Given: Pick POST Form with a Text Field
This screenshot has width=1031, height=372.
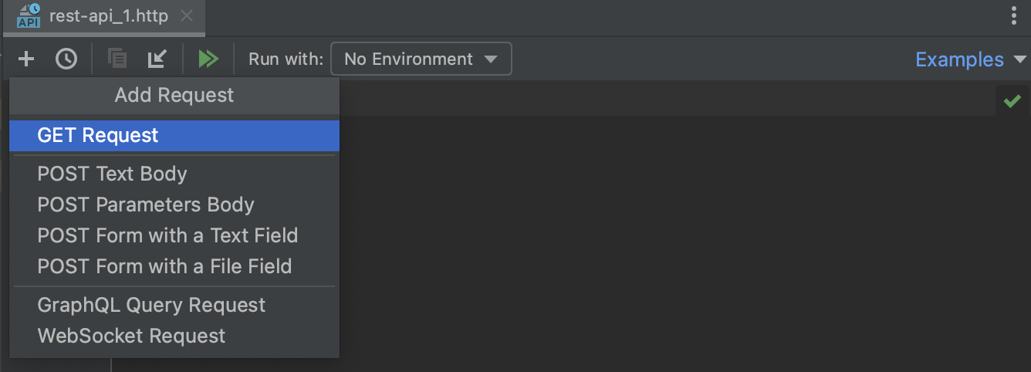Looking at the screenshot, I should [x=167, y=235].
